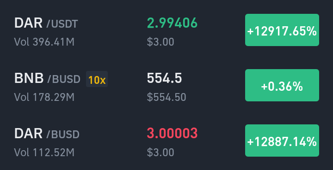Click the /USDT quote currency label

point(62,24)
